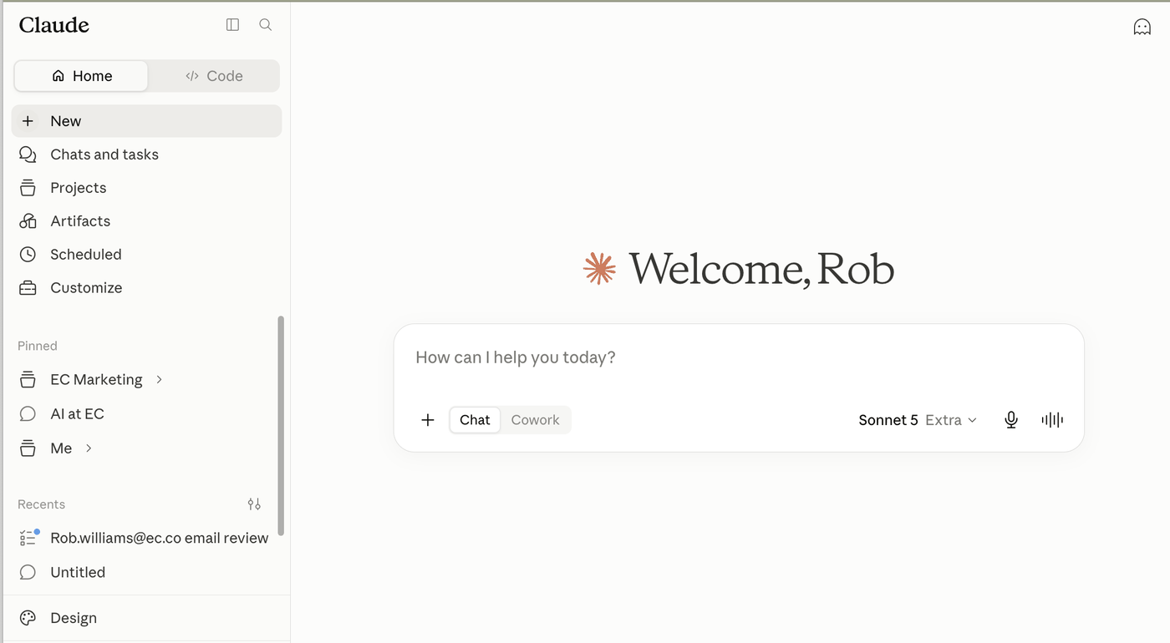The width and height of the screenshot is (1170, 643).
Task: Select the Home tab
Action: (x=81, y=76)
